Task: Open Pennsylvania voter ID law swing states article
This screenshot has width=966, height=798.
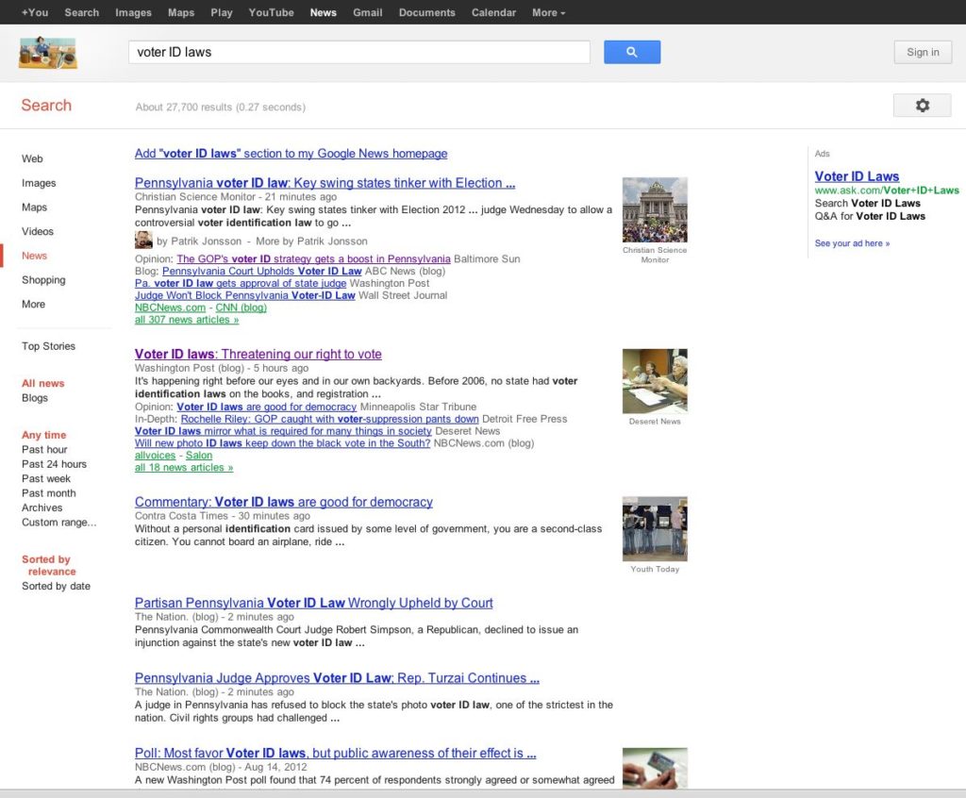Action: point(325,183)
